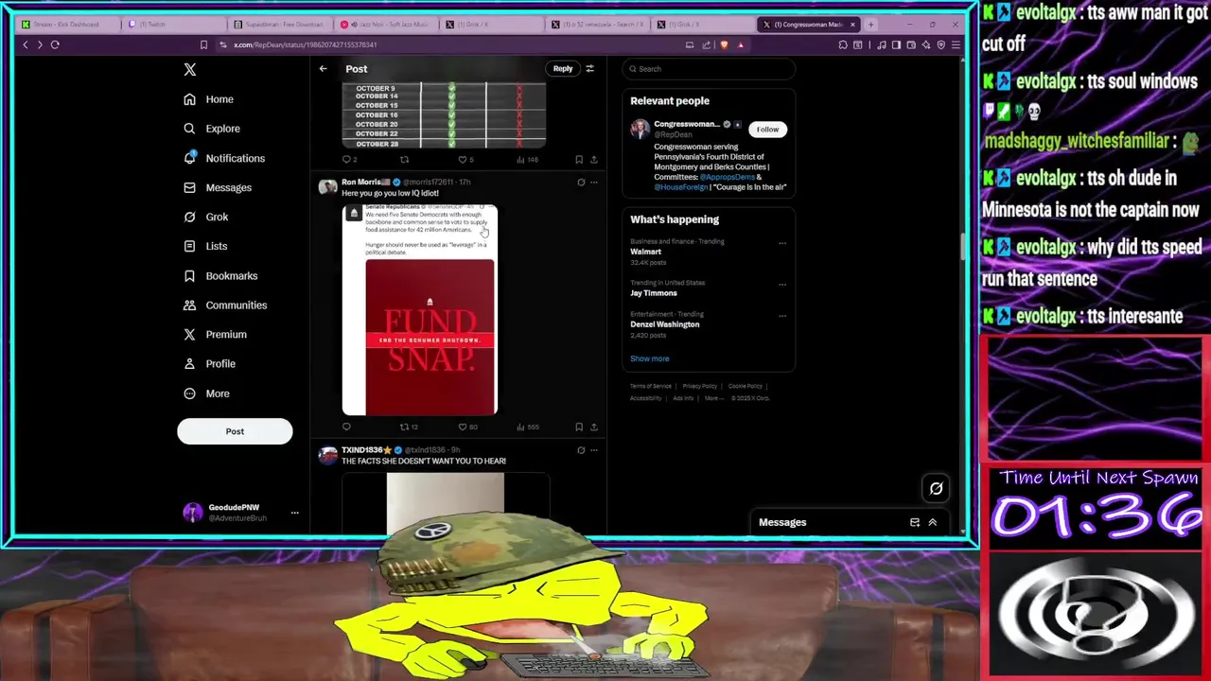Screen dimensions: 1211x681
Task: Open reply sorting filter icon
Action: 589,68
